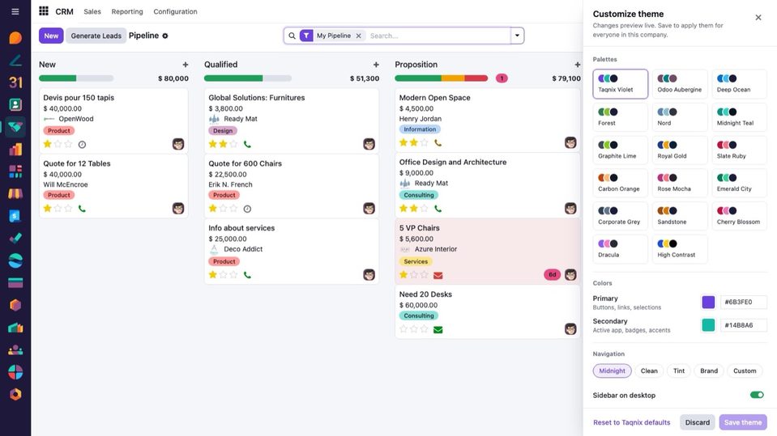This screenshot has height=436, width=777.
Task: Open the hexagon app at sidebar bottom
Action: click(x=15, y=394)
